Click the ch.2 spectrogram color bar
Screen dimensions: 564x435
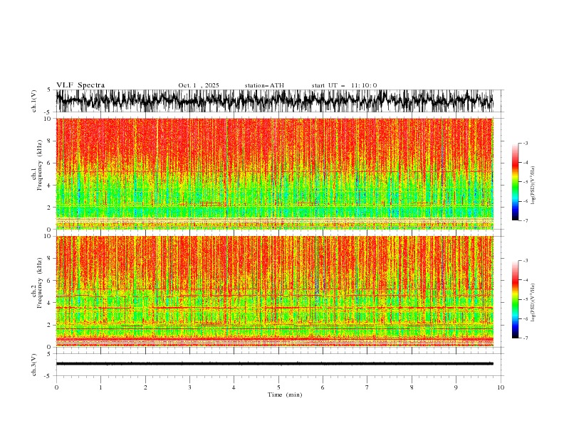pos(515,299)
